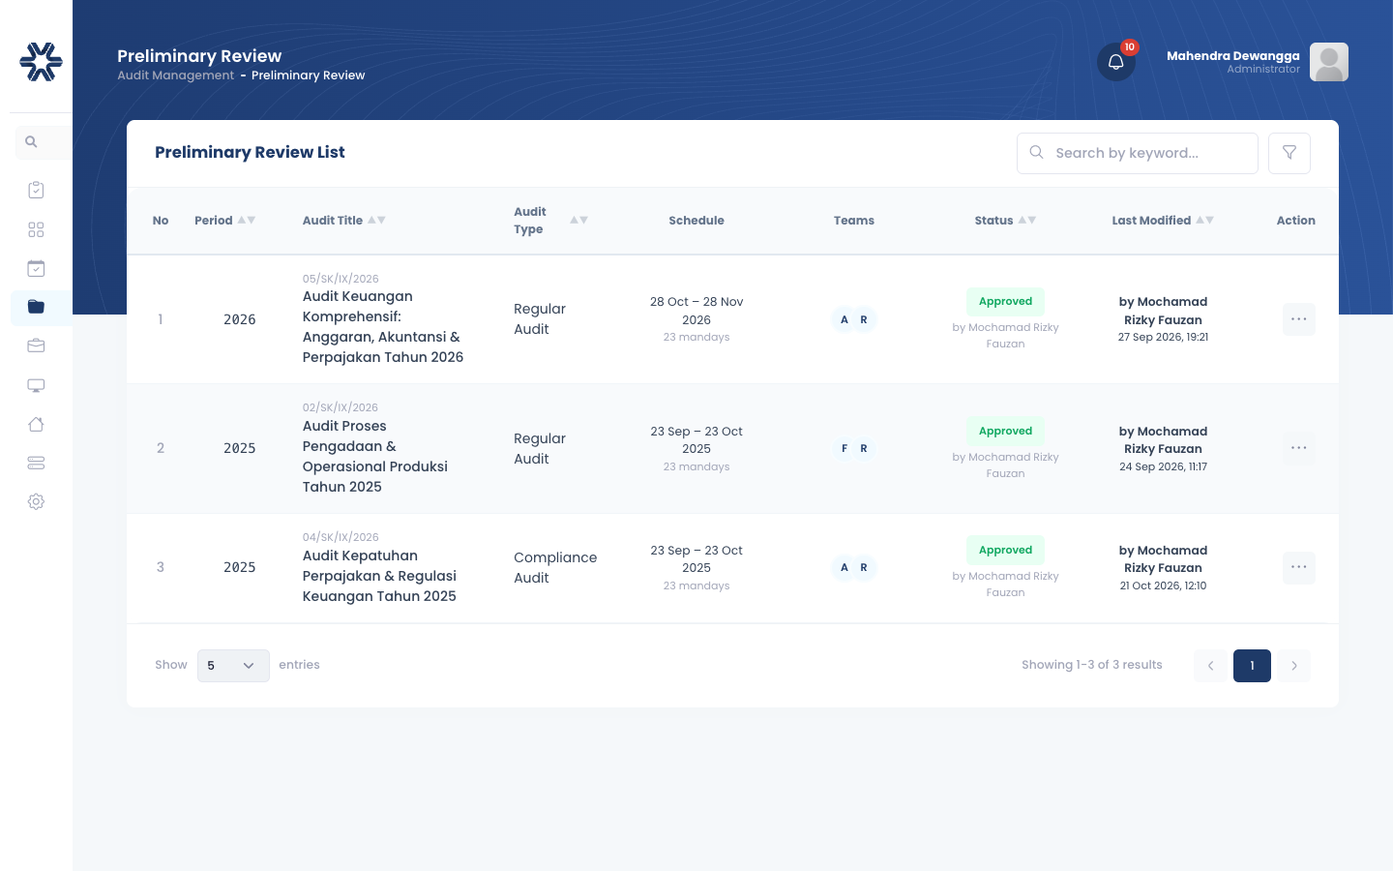Open action menu for Audit Kepatuhan Perpajakan row

1299,567
